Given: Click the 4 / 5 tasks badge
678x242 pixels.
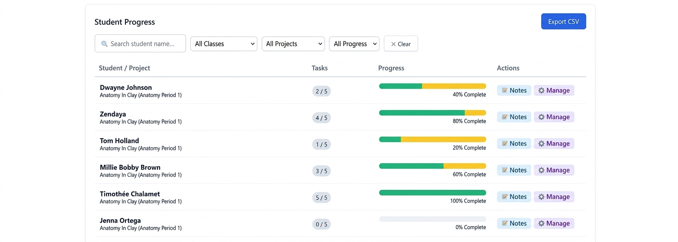Looking at the screenshot, I should pos(321,118).
